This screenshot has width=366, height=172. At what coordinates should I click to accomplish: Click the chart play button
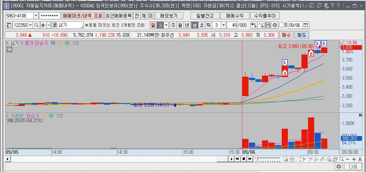pyautogui.click(x=232, y=159)
